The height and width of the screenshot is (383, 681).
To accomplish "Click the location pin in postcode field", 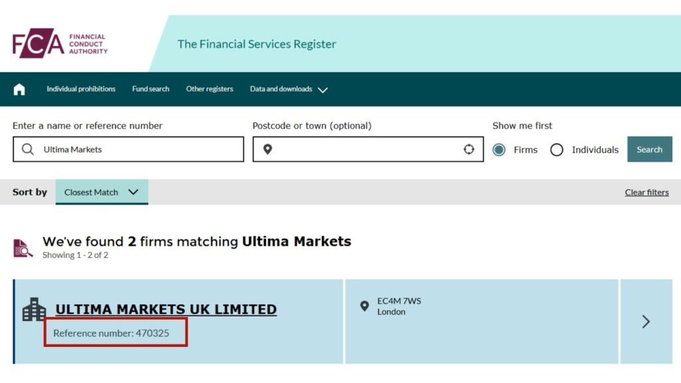I will click(268, 149).
